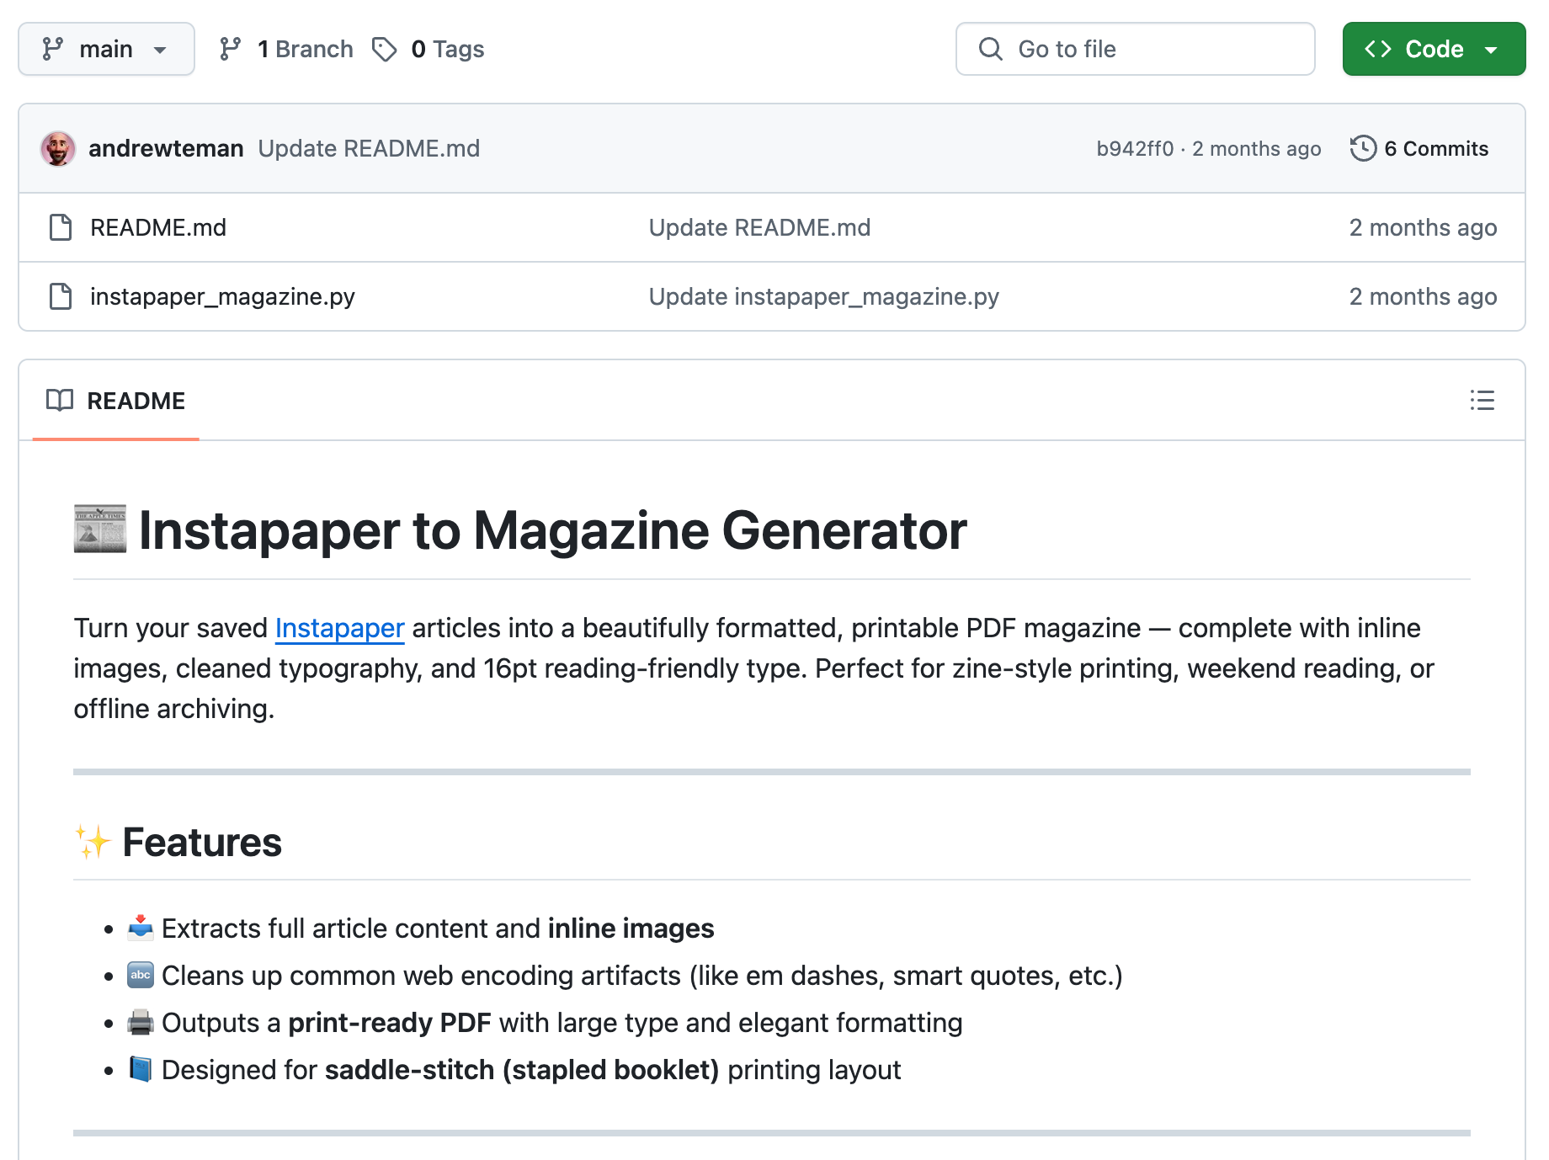This screenshot has width=1549, height=1160.
Task: Open latest commit message Update README.md in header
Action: click(x=369, y=148)
